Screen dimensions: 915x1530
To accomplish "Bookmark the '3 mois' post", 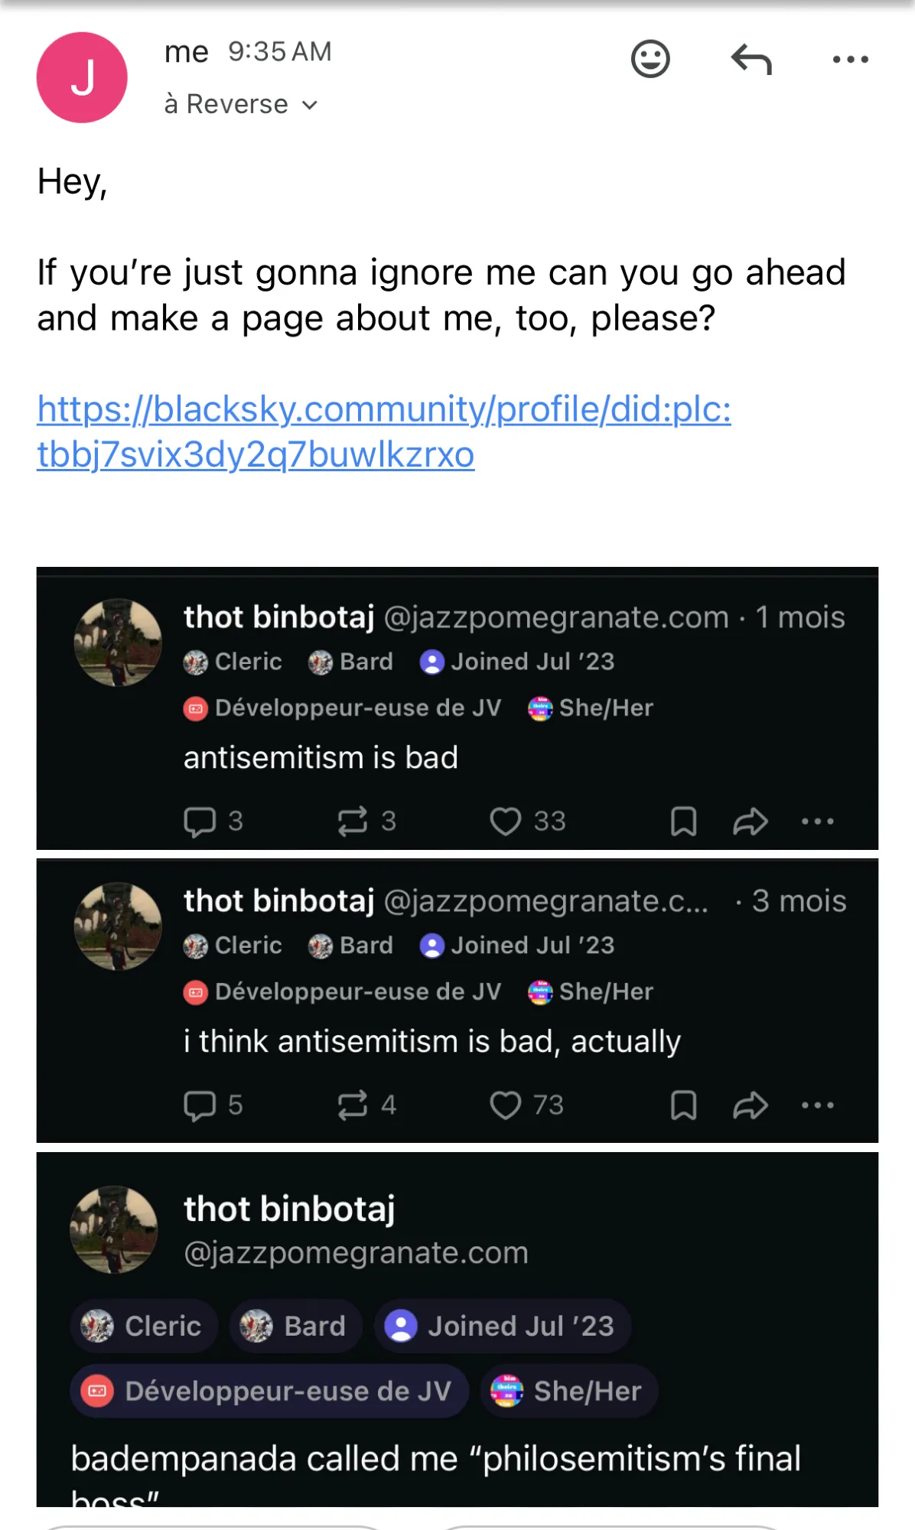I will 683,1105.
